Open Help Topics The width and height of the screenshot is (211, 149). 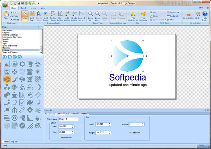[x=205, y=16]
